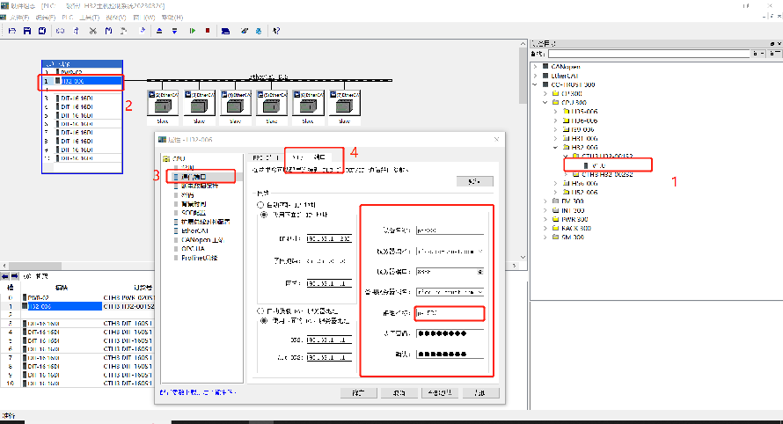Click the Copy toolbar icon
Viewport: 783px width, 424px height.
(x=108, y=31)
